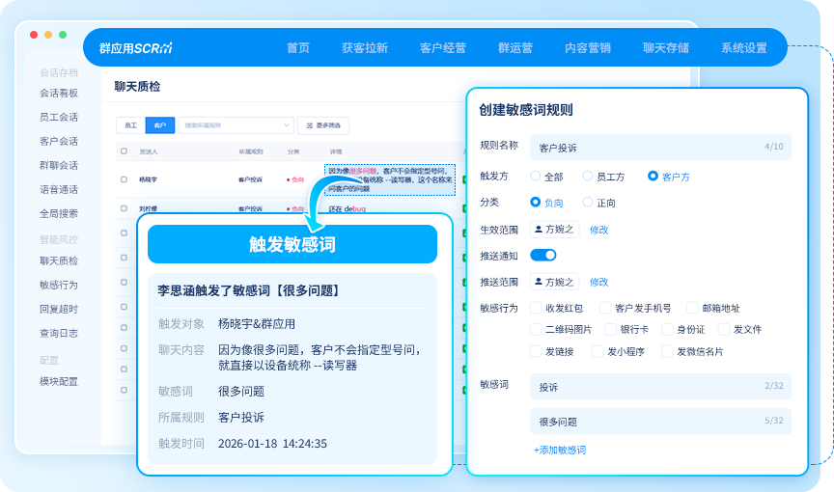Open the 首页 navigation tab

coord(298,48)
